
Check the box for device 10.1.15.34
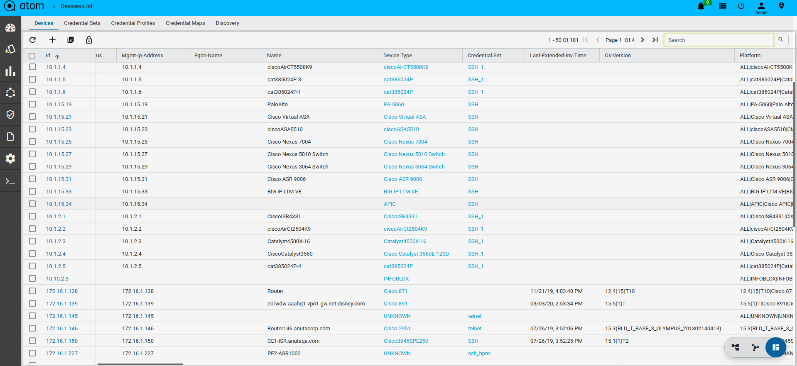[32, 204]
